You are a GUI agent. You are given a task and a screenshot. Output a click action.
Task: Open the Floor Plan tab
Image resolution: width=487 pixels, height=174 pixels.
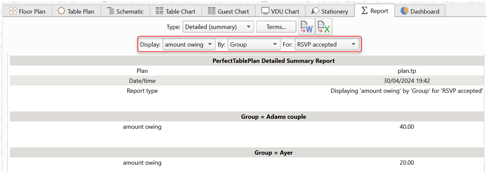coord(27,12)
